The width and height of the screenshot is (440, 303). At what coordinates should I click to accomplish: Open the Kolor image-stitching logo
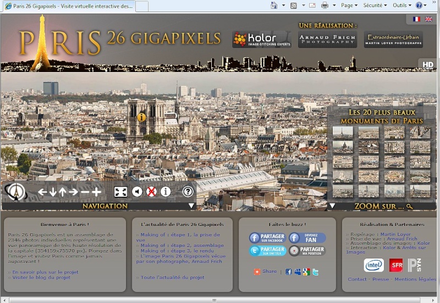pos(262,39)
